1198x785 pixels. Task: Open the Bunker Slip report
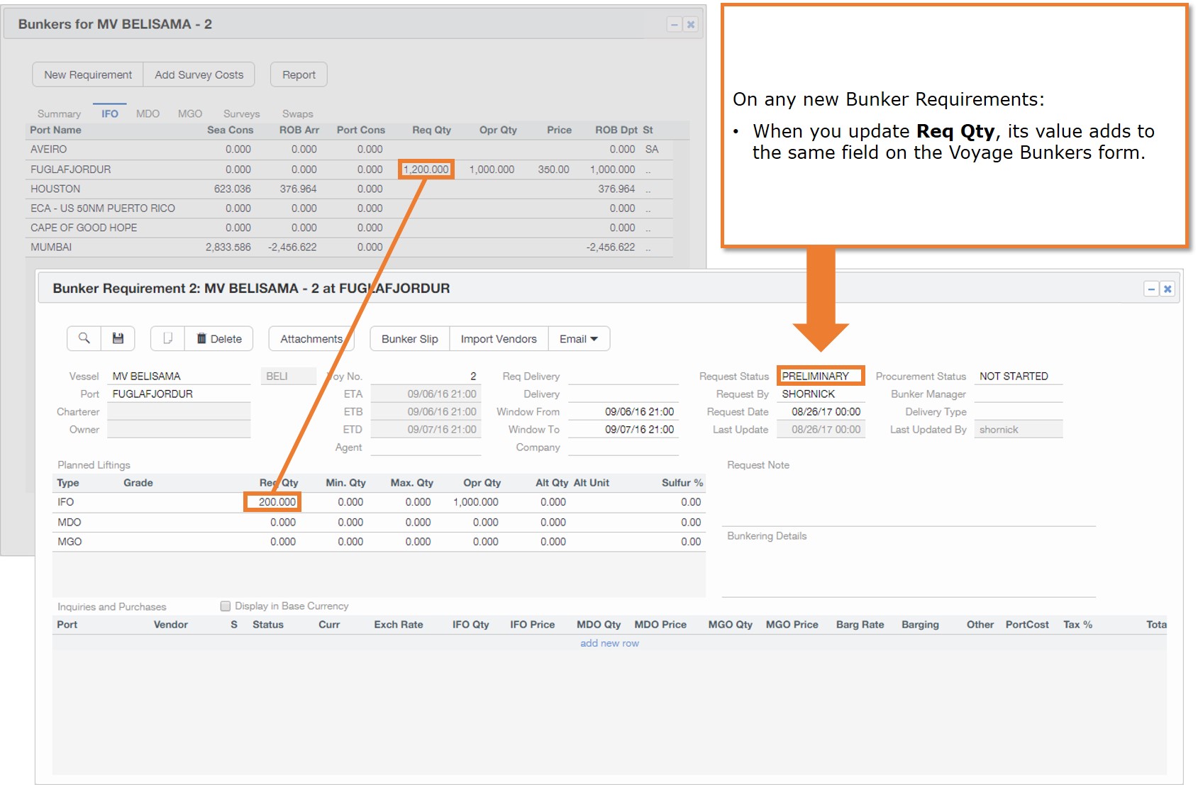coord(409,339)
